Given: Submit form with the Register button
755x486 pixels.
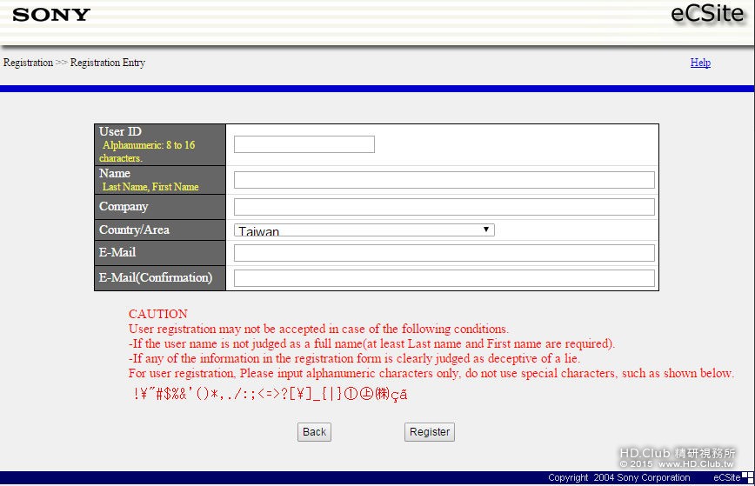Looking at the screenshot, I should tap(430, 431).
